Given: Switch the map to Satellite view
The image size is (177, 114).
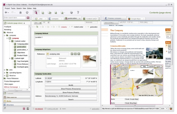Looking at the screenshot, I should [x=151, y=67].
